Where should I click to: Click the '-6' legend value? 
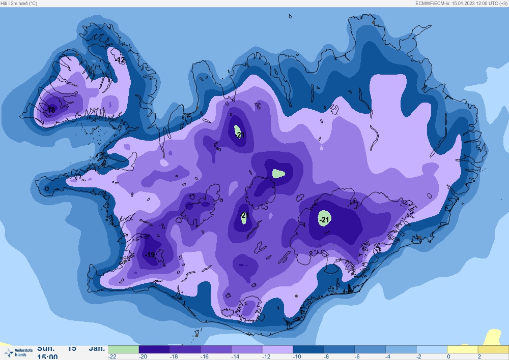click(x=357, y=357)
